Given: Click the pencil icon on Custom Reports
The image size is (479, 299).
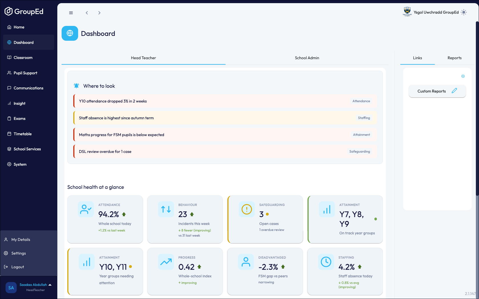Looking at the screenshot, I should pos(454,91).
